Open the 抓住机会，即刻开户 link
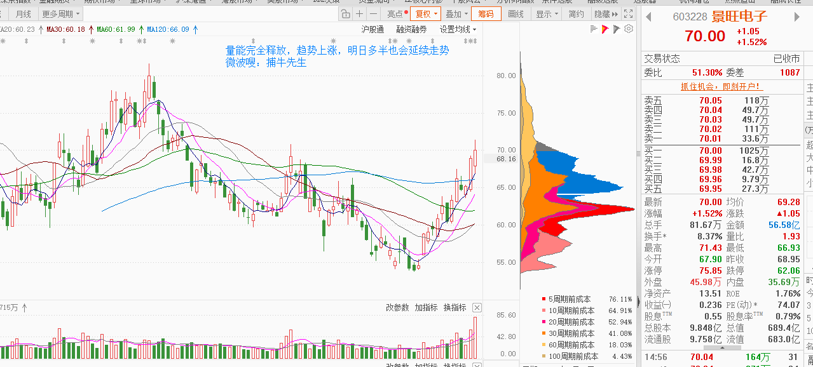 click(722, 86)
